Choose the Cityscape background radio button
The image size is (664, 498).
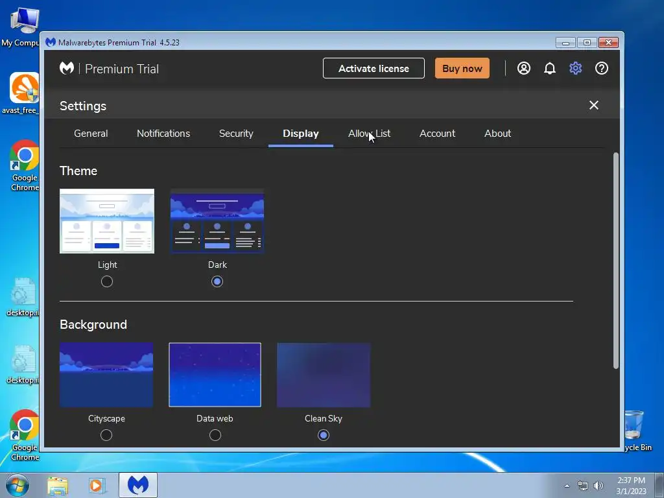(x=106, y=435)
